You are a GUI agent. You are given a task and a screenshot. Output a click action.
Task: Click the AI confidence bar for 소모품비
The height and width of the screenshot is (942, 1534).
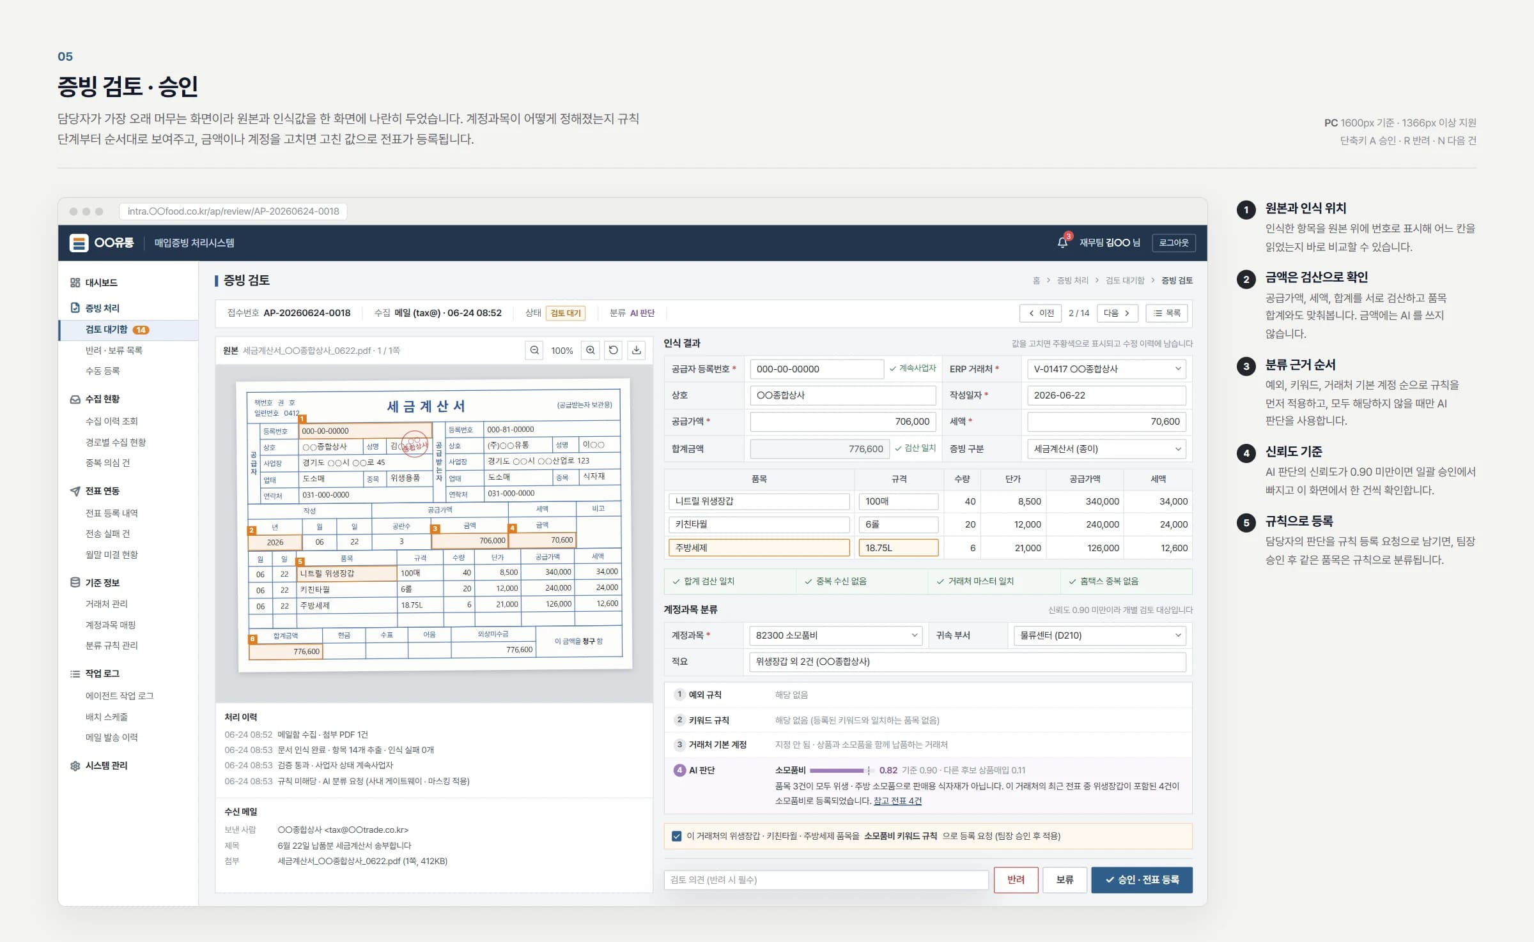pos(842,770)
